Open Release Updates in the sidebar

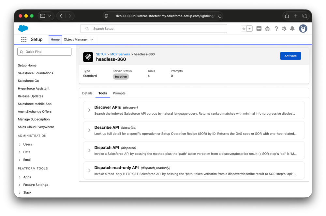31,96
